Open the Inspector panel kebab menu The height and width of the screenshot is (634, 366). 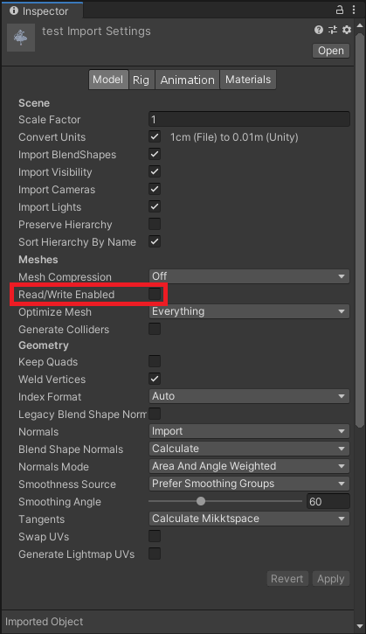[354, 10]
